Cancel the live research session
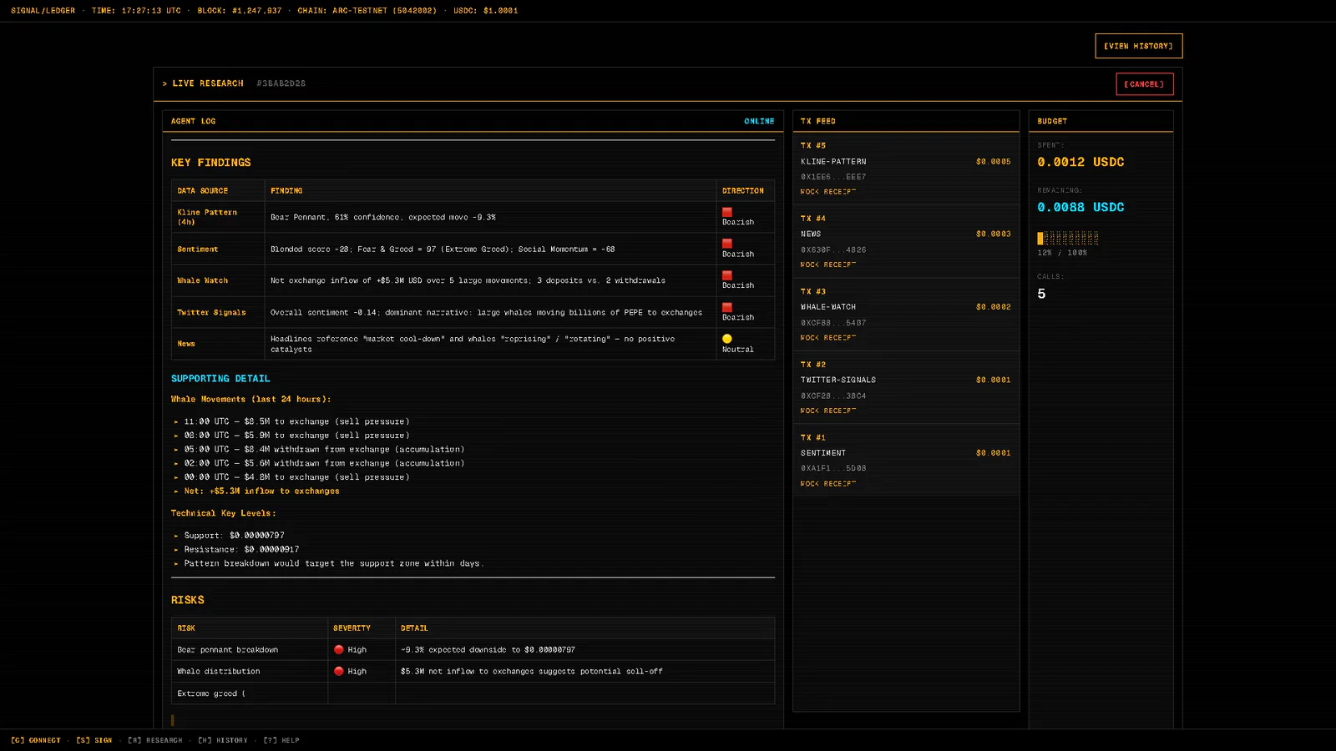The image size is (1336, 751). coord(1144,84)
